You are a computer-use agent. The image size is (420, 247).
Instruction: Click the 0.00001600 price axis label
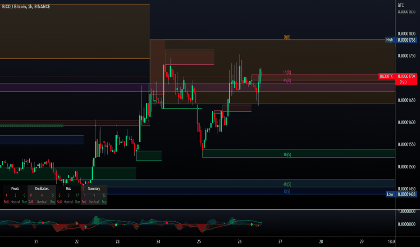point(406,122)
